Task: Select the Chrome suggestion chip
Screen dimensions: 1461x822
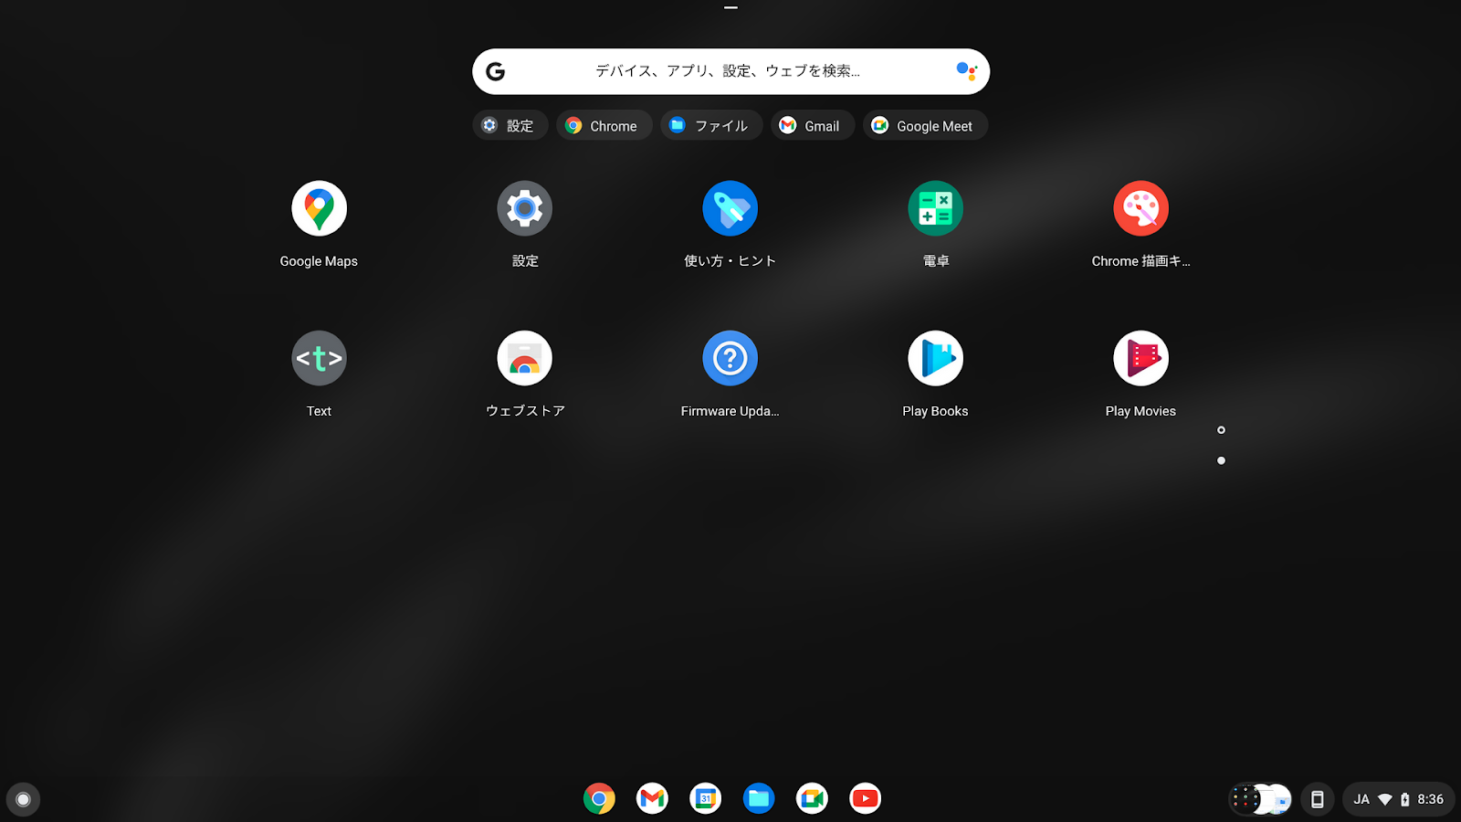Action: coord(604,125)
